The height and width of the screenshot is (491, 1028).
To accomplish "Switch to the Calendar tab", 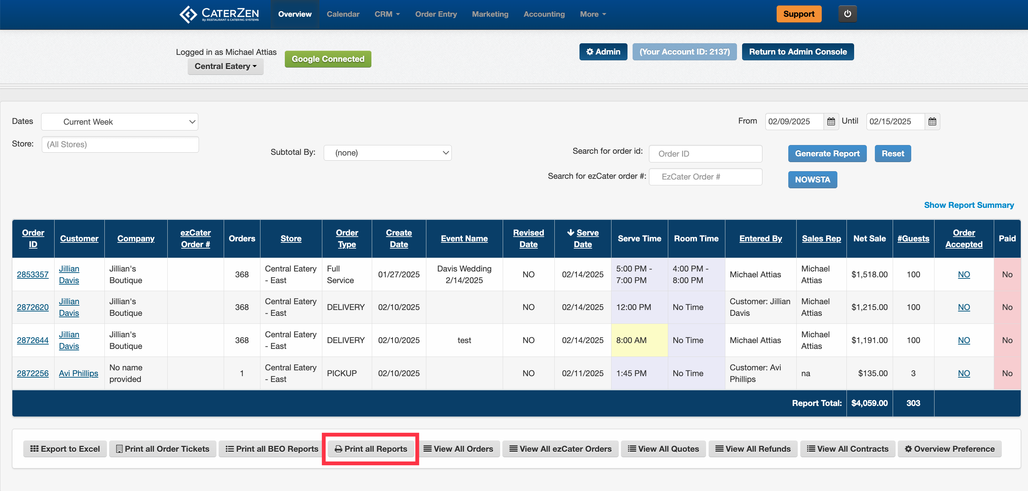I will 343,14.
